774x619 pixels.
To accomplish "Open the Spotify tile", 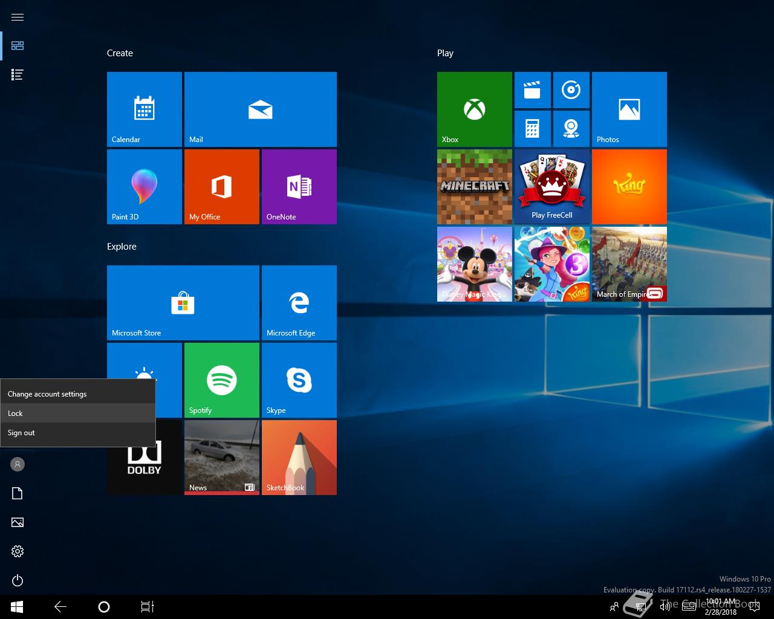I will click(x=222, y=380).
